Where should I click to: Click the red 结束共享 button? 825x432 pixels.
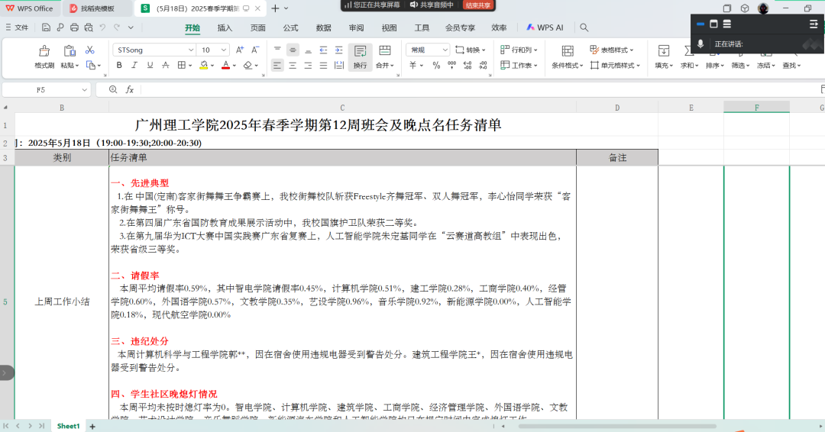coord(478,5)
